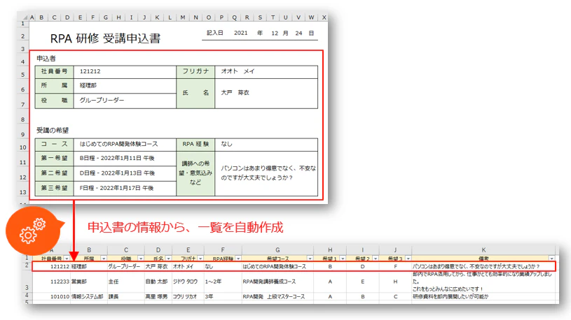
Task: Click 第一希望 value B日程 - 2022年1月11日 午後
Action: coord(117,159)
